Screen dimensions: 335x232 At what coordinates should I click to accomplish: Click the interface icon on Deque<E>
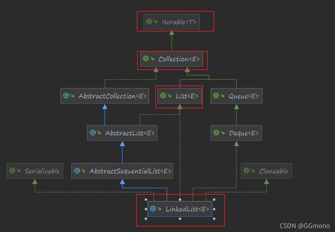click(x=216, y=133)
